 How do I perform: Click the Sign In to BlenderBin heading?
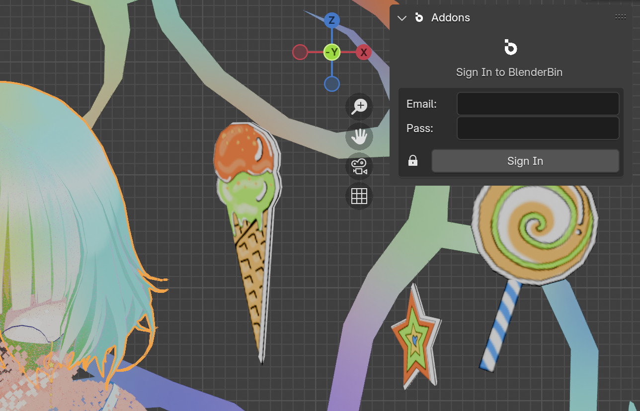click(x=509, y=72)
